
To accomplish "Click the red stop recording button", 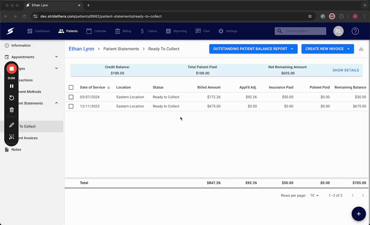I will point(12,69).
